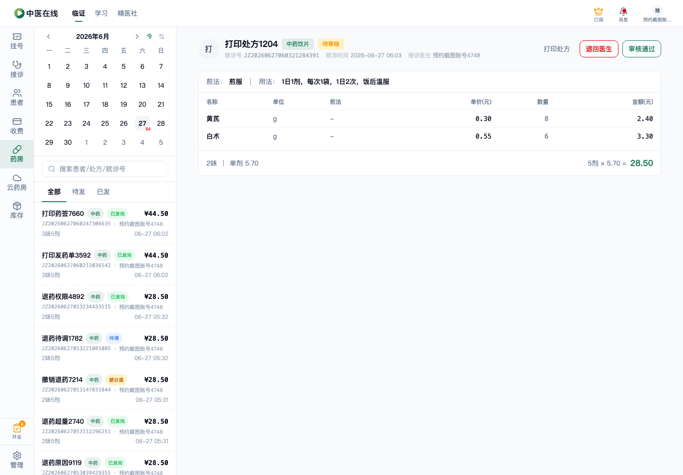Open prescription 撤销退药7214 in list
This screenshot has height=475, width=683.
pyautogui.click(x=105, y=389)
